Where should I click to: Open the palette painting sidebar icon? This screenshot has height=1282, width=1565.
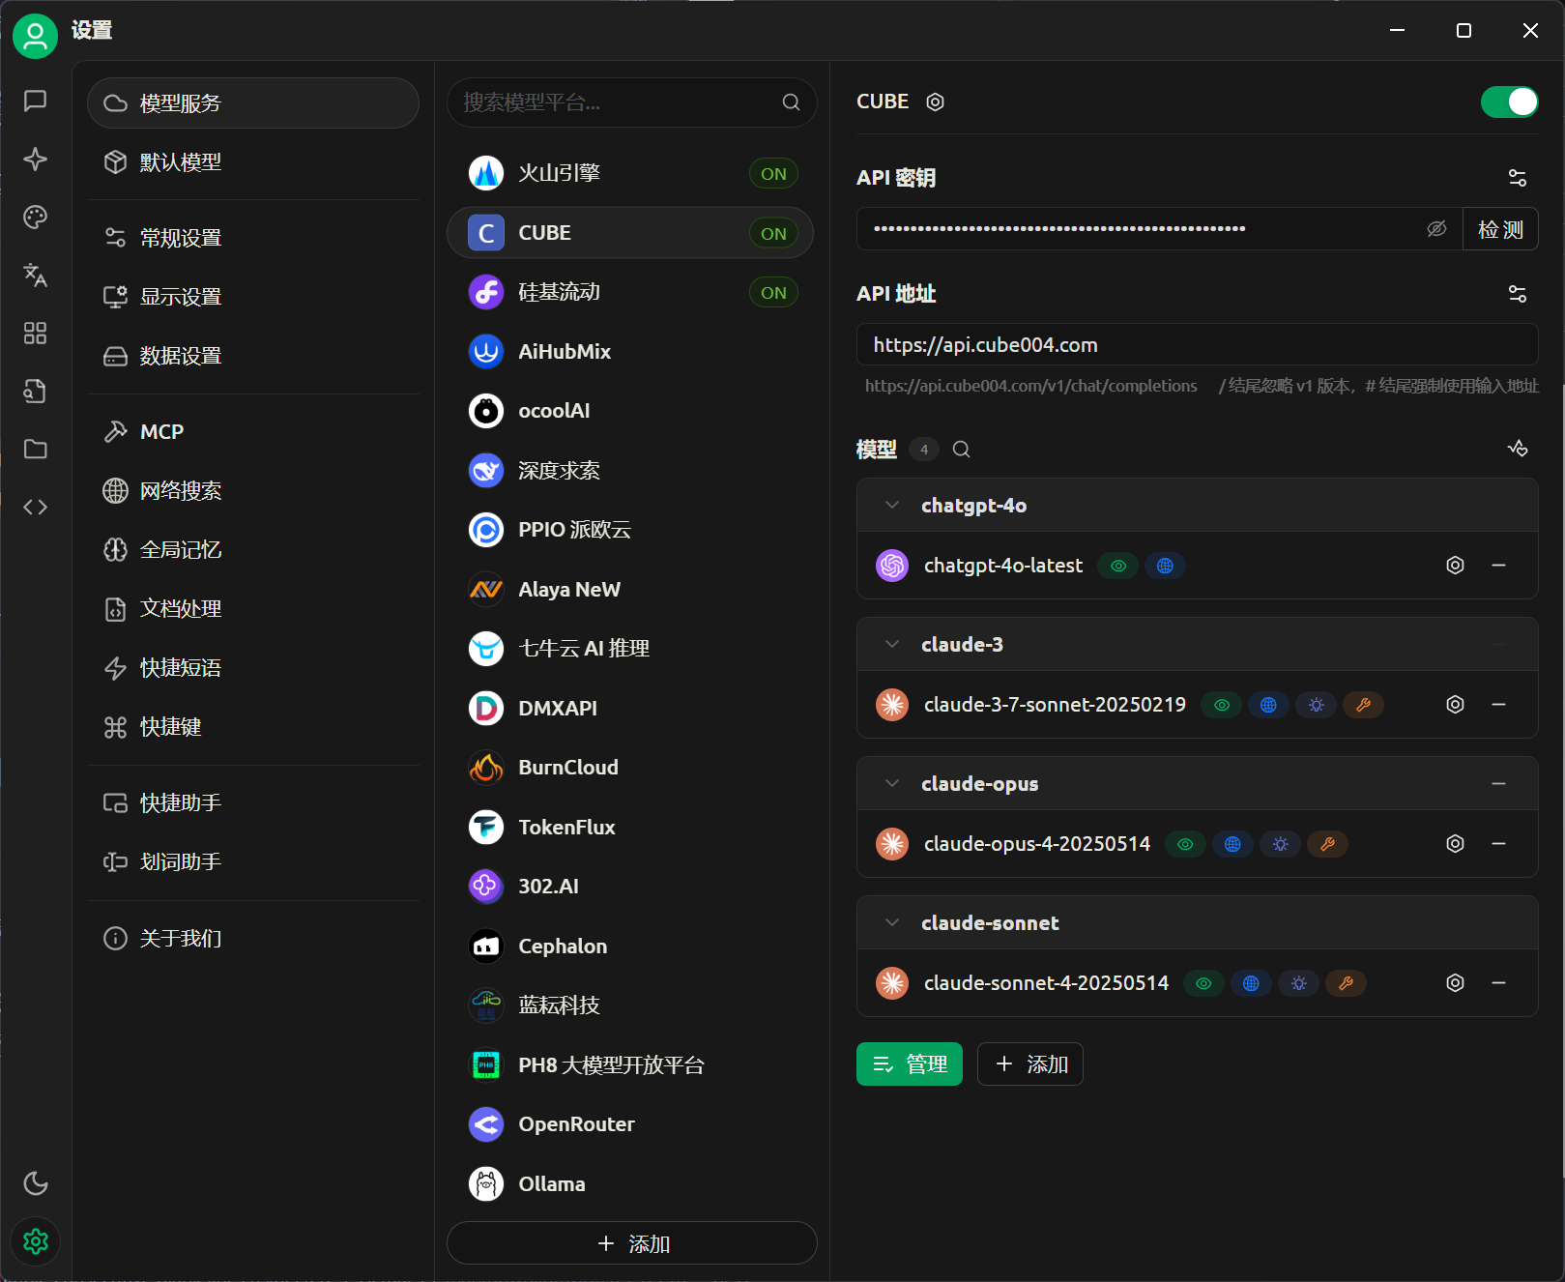tap(36, 218)
